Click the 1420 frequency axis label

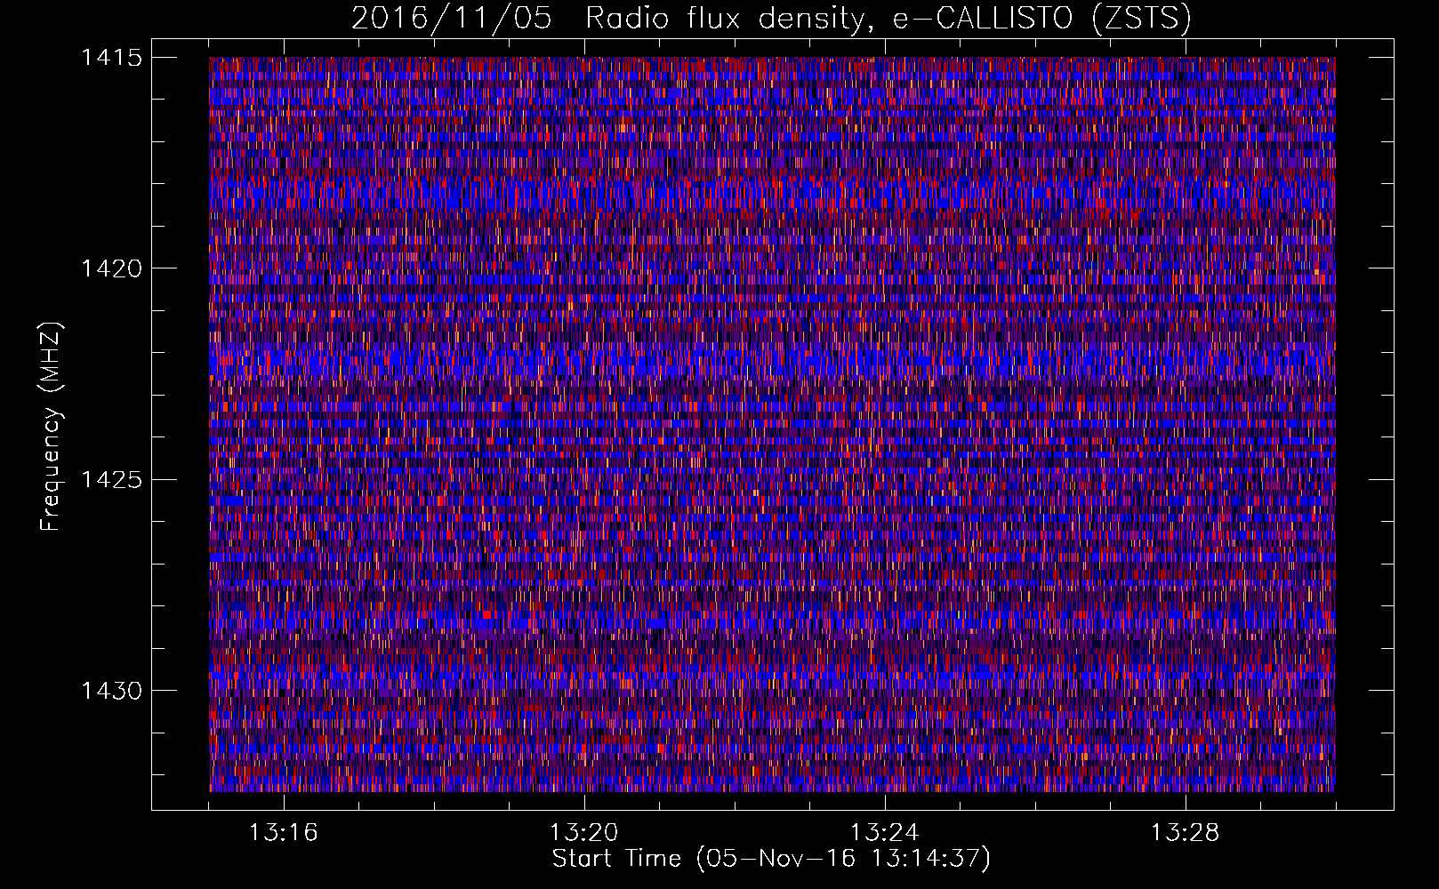111,268
